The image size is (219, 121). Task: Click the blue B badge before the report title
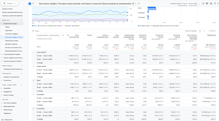click(30, 4)
